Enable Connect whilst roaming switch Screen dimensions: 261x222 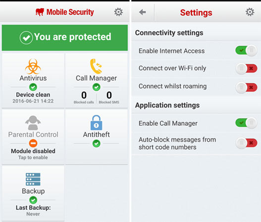coord(246,87)
